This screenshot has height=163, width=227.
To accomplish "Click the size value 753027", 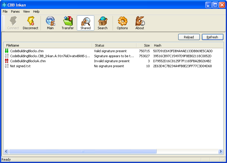I will point(144,56).
